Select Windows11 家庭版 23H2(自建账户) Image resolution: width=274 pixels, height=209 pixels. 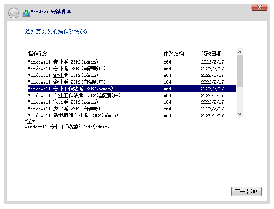click(66, 109)
